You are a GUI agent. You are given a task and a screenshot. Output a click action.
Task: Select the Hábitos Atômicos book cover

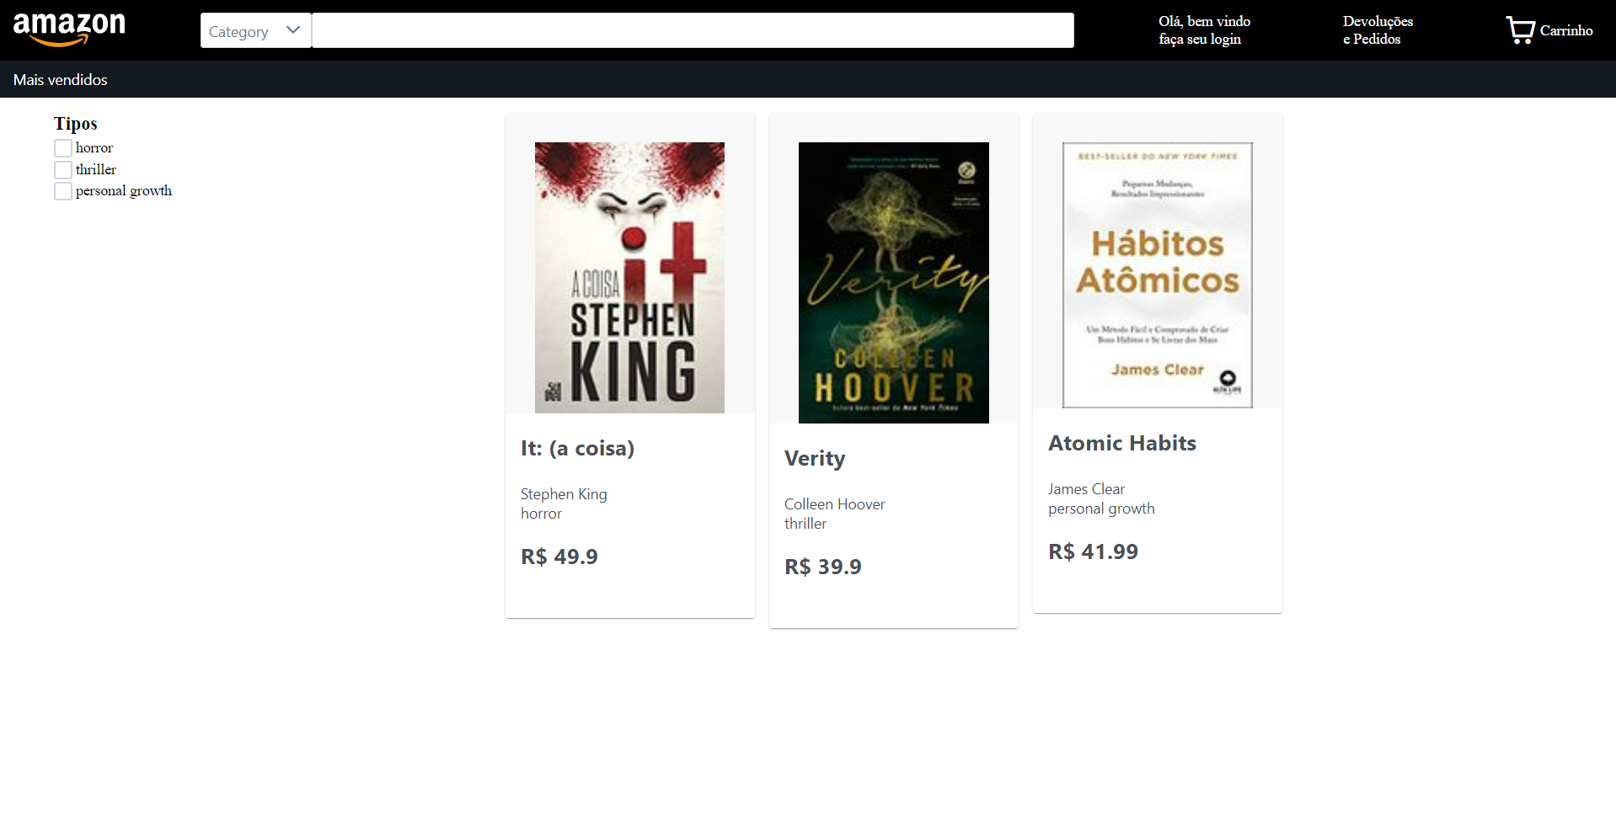pos(1158,275)
